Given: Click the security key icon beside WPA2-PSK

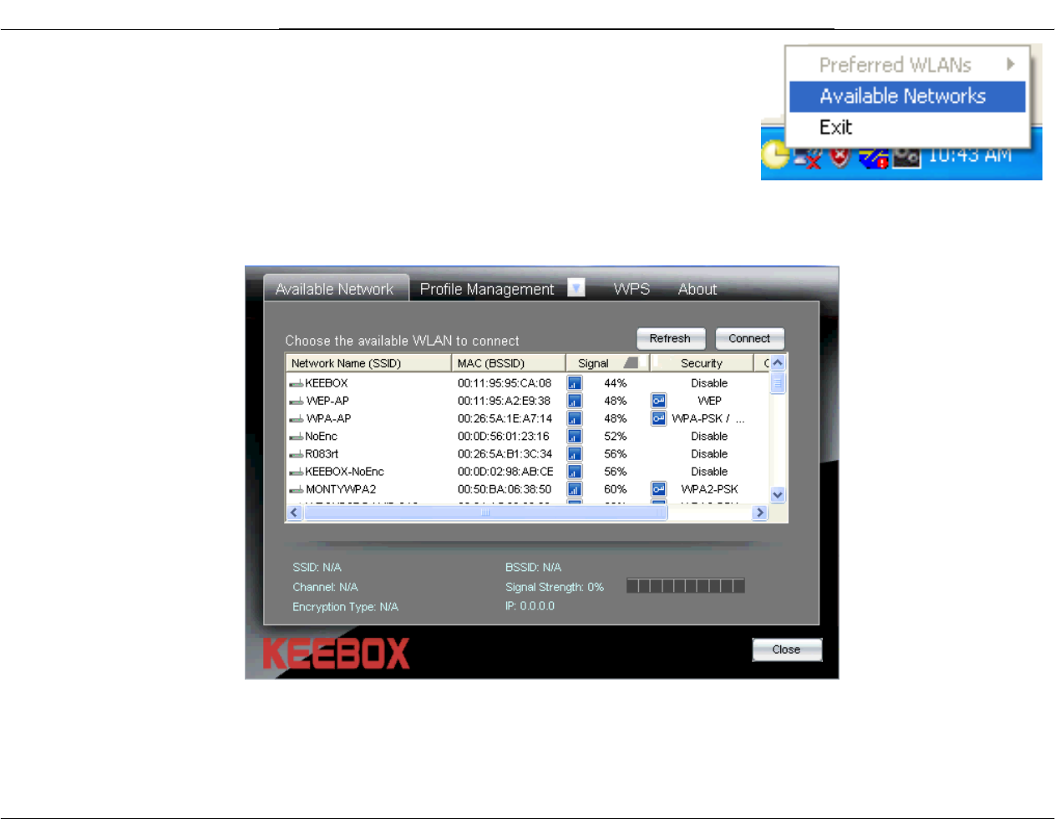Looking at the screenshot, I should [x=659, y=489].
